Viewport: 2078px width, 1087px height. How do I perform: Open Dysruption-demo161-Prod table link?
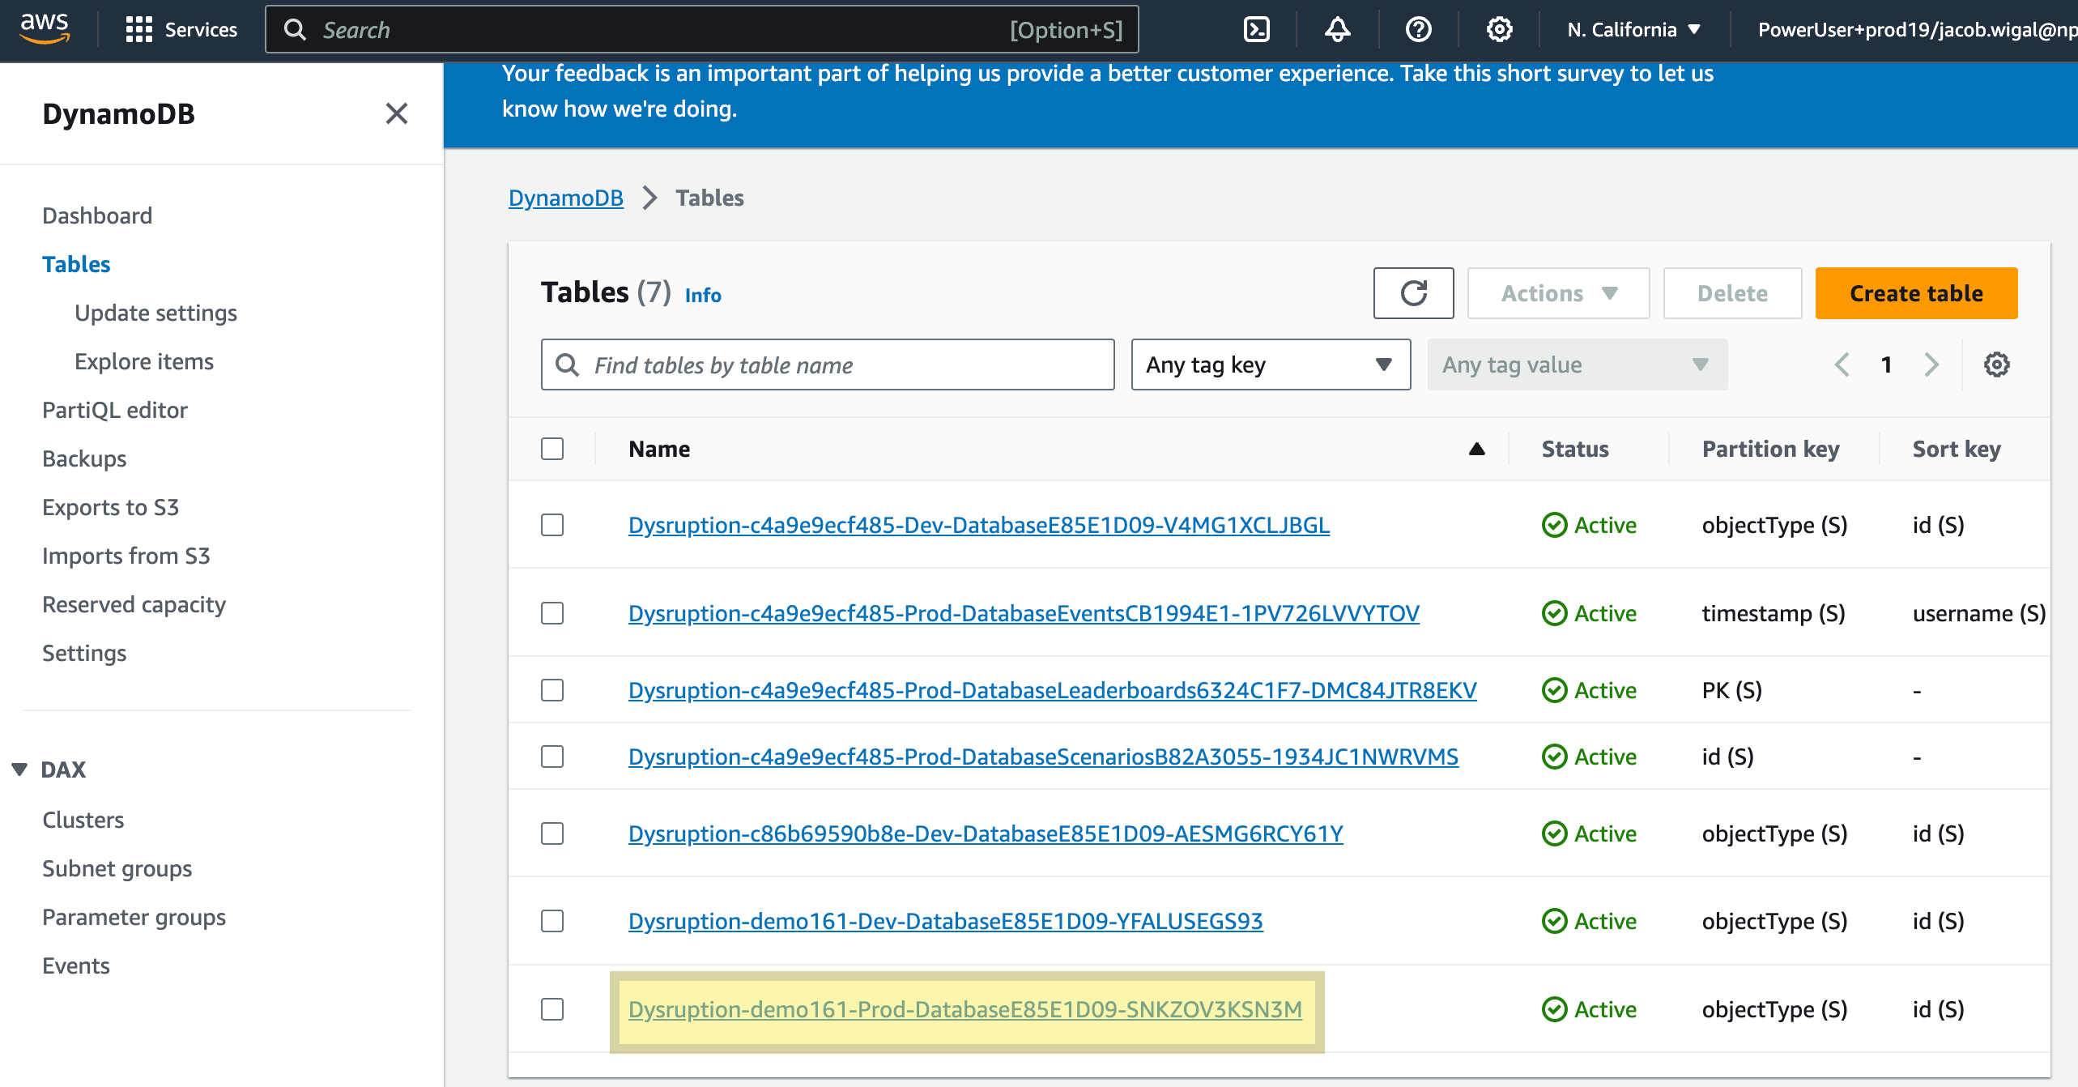965,1009
